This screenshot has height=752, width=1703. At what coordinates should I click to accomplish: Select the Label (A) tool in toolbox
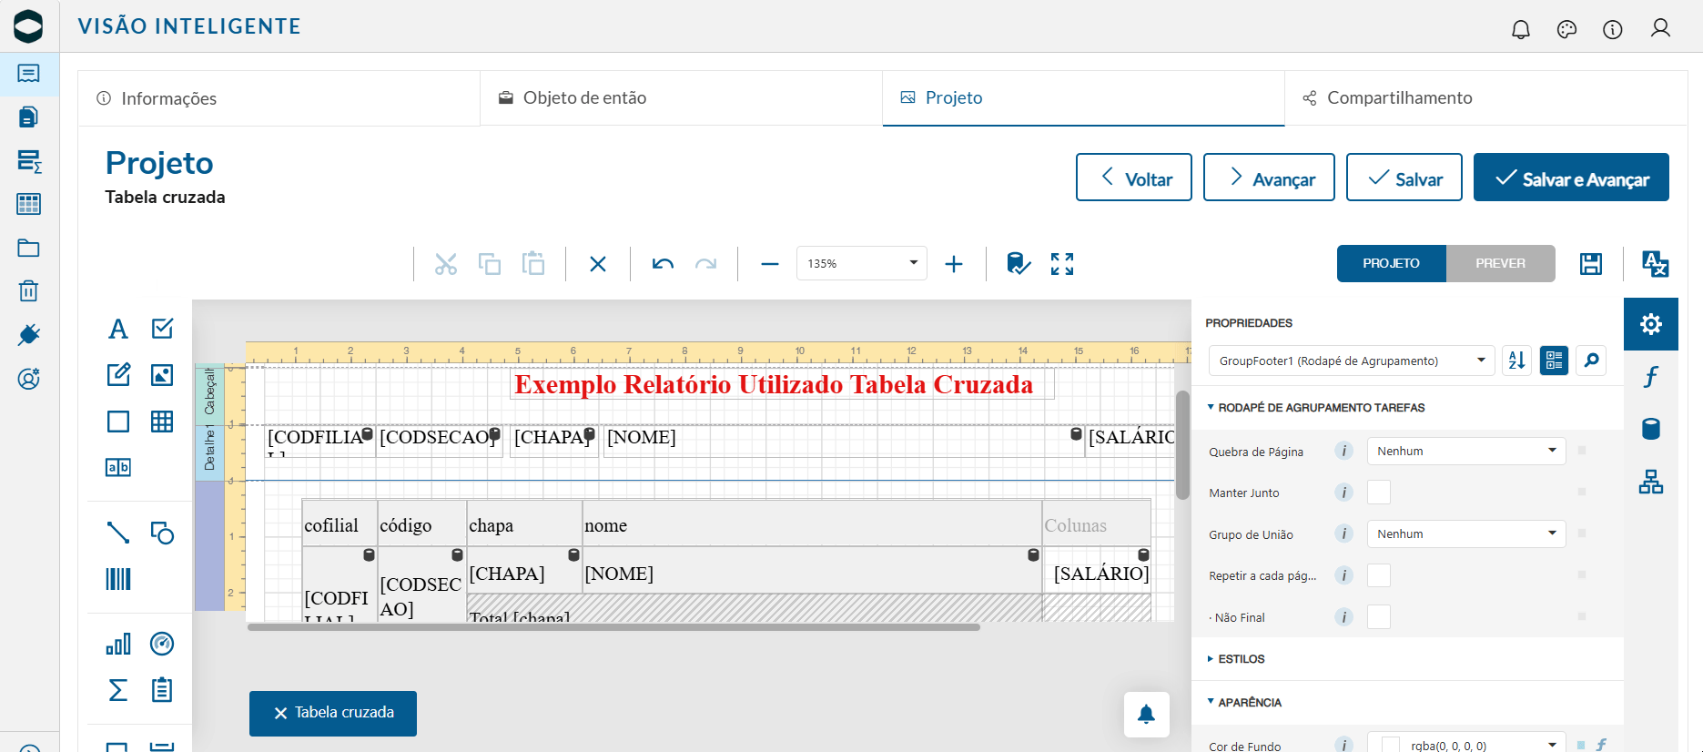tap(118, 329)
